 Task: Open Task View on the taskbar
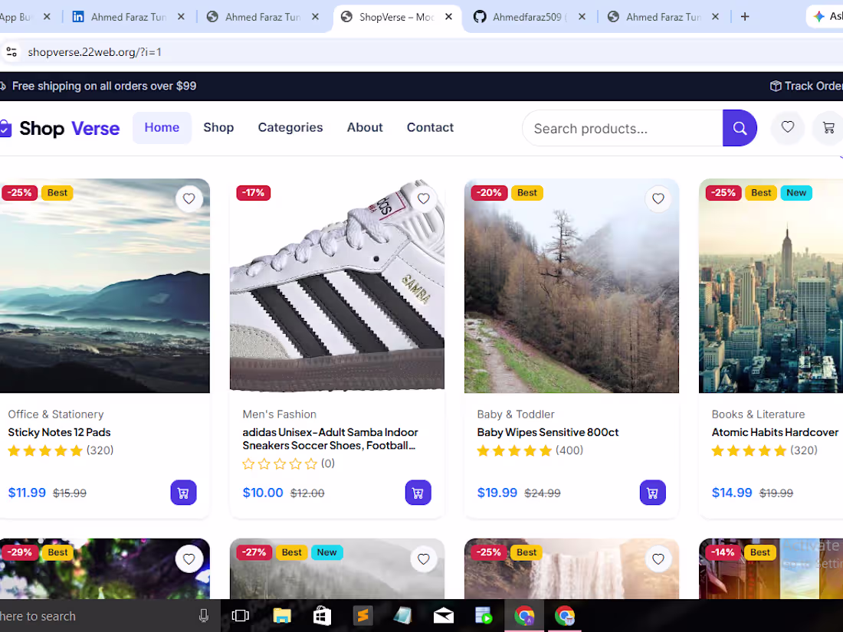pos(241,616)
